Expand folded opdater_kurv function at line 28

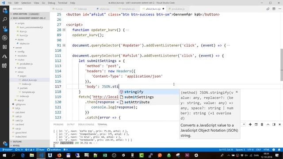pyautogui.click(x=64, y=30)
